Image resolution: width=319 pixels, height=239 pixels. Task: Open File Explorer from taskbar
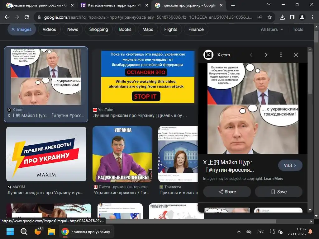51,232
